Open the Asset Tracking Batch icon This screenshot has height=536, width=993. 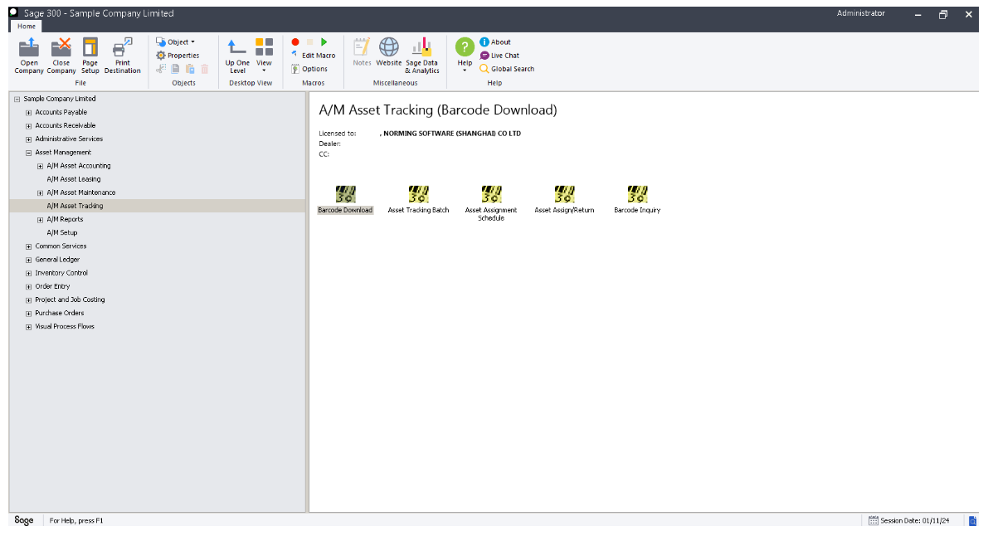click(x=418, y=199)
